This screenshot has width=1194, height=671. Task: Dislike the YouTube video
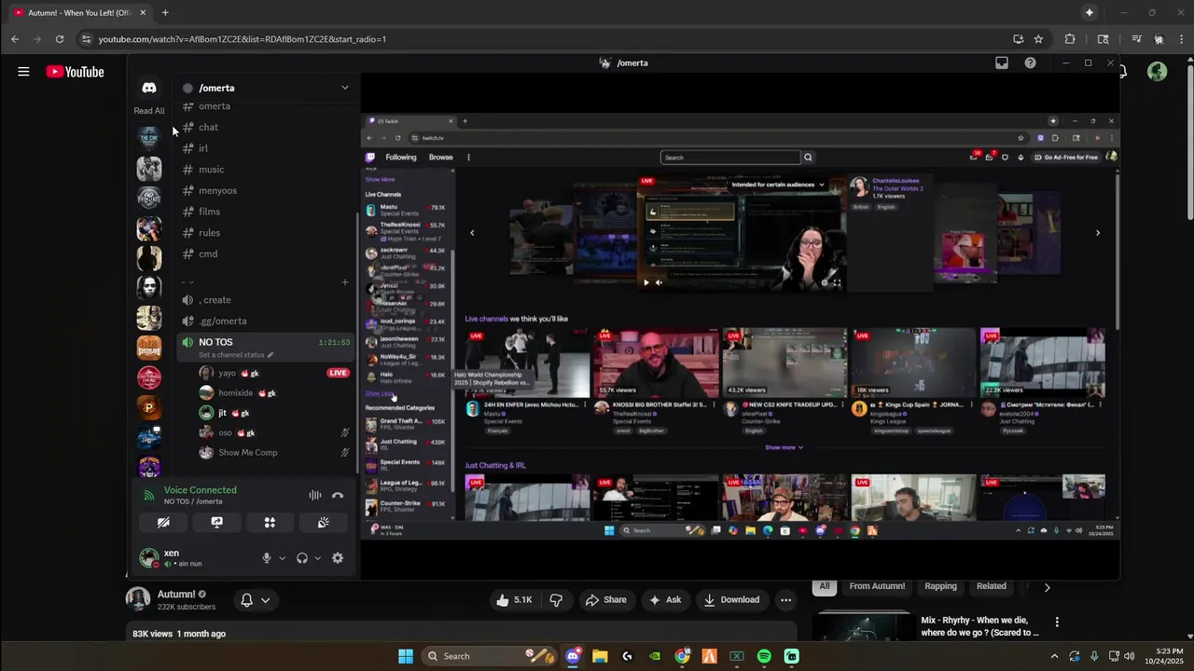tap(556, 600)
